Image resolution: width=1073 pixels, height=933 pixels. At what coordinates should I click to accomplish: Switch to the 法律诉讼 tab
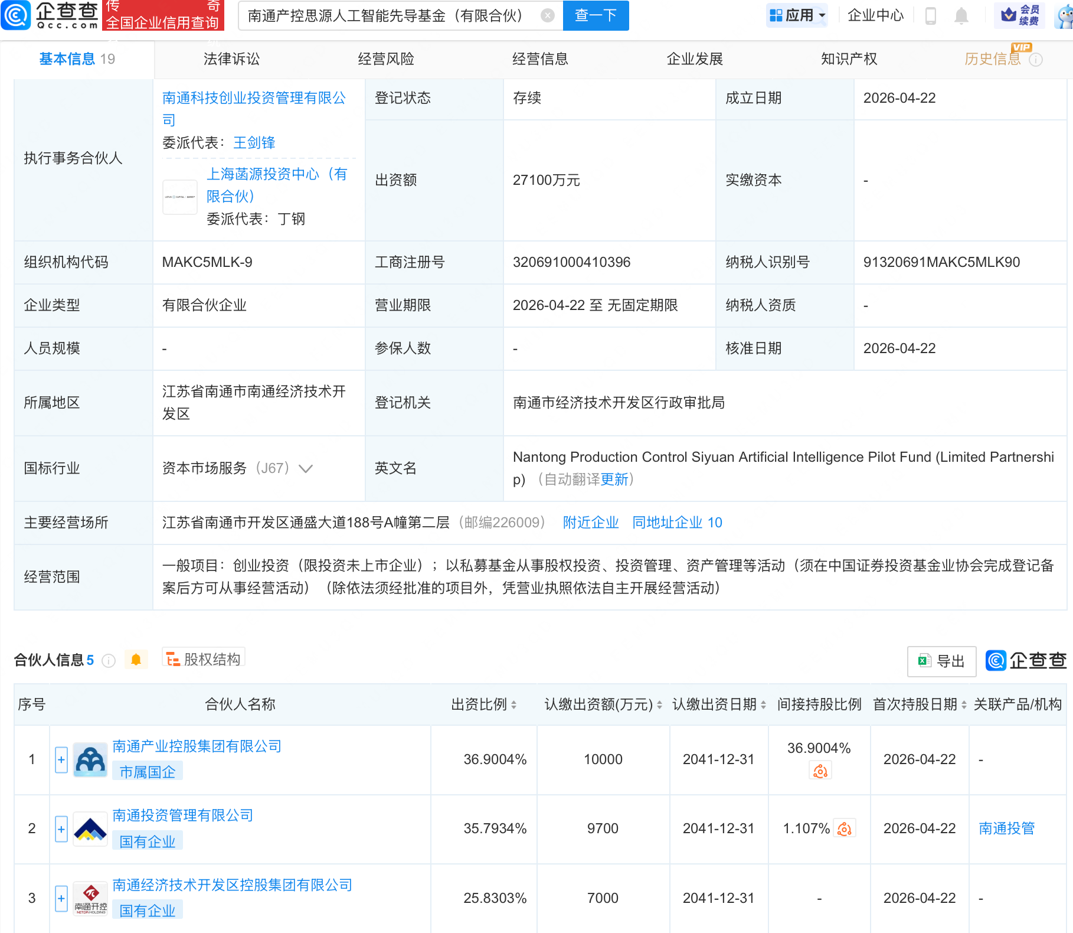[x=231, y=59]
